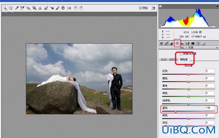The width and height of the screenshot is (219, 138).
Task: Click the 橙色 luminance slider handle
Action: point(189,82)
